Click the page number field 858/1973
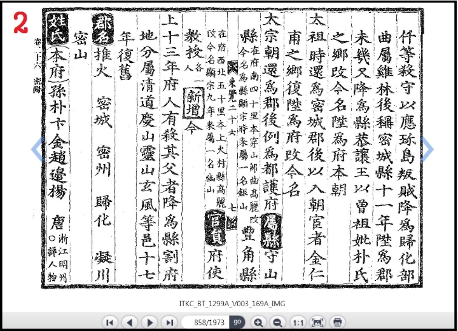The image size is (458, 331). pyautogui.click(x=205, y=322)
